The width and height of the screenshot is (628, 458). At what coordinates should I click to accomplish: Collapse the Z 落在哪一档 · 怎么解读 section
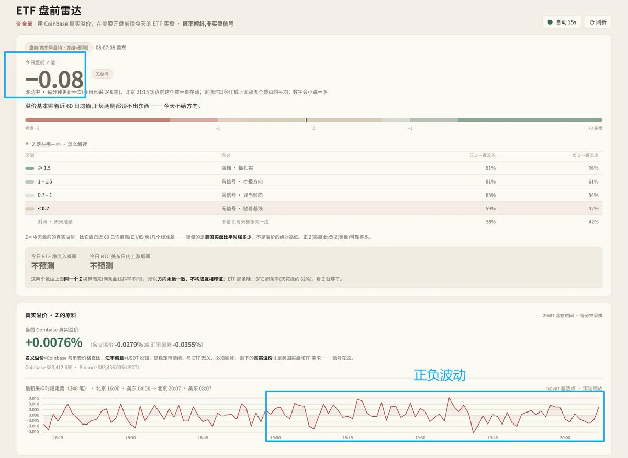56,144
